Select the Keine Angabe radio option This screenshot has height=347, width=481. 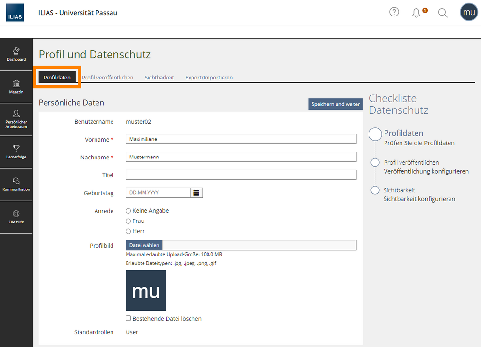click(x=128, y=211)
